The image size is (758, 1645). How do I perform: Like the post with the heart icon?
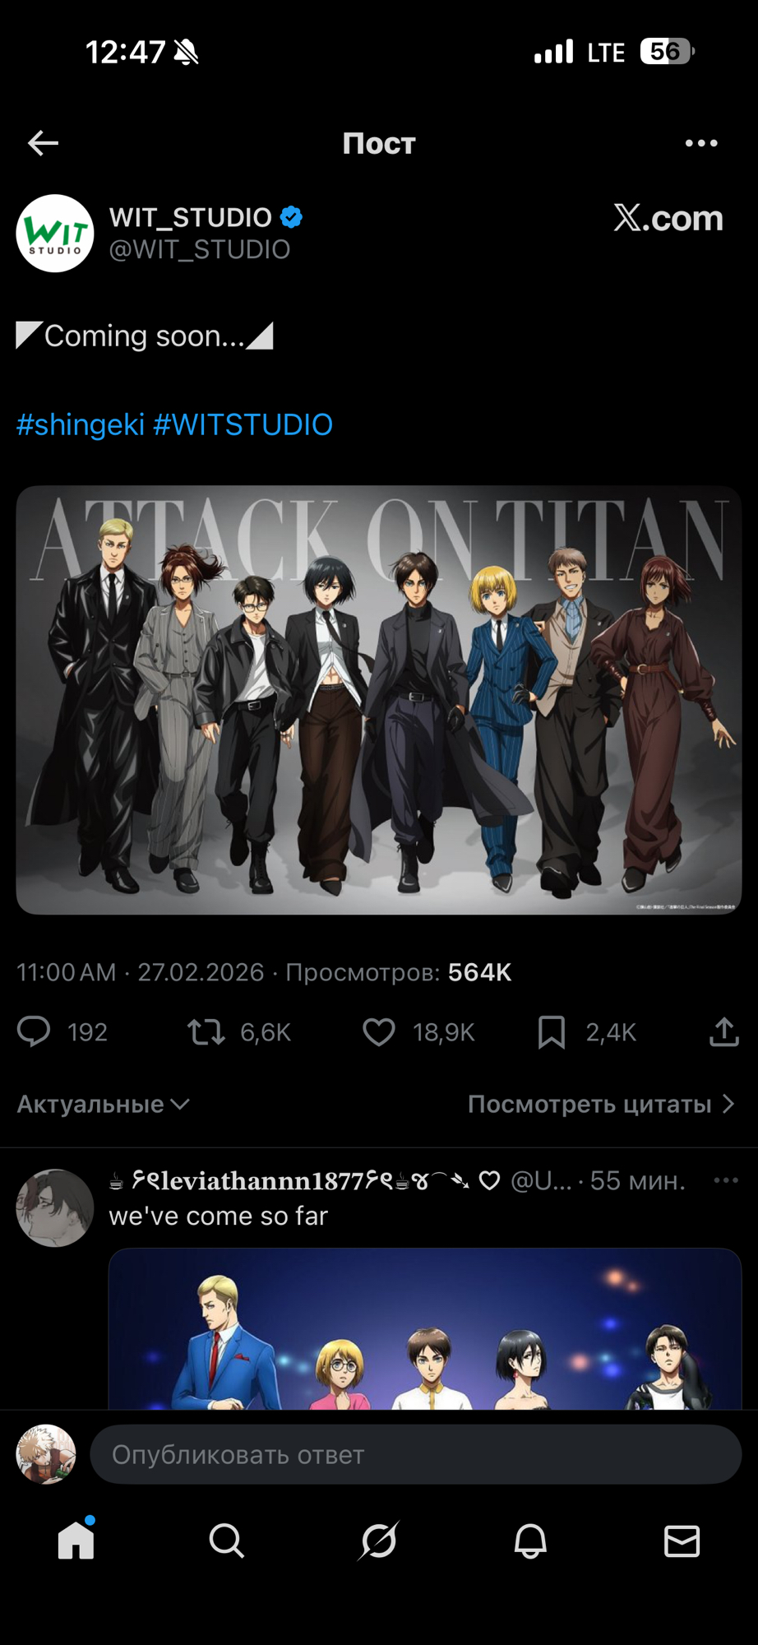pyautogui.click(x=379, y=1031)
